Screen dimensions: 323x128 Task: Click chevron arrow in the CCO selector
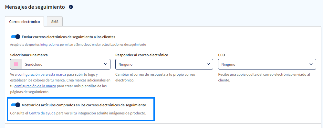(311, 64)
